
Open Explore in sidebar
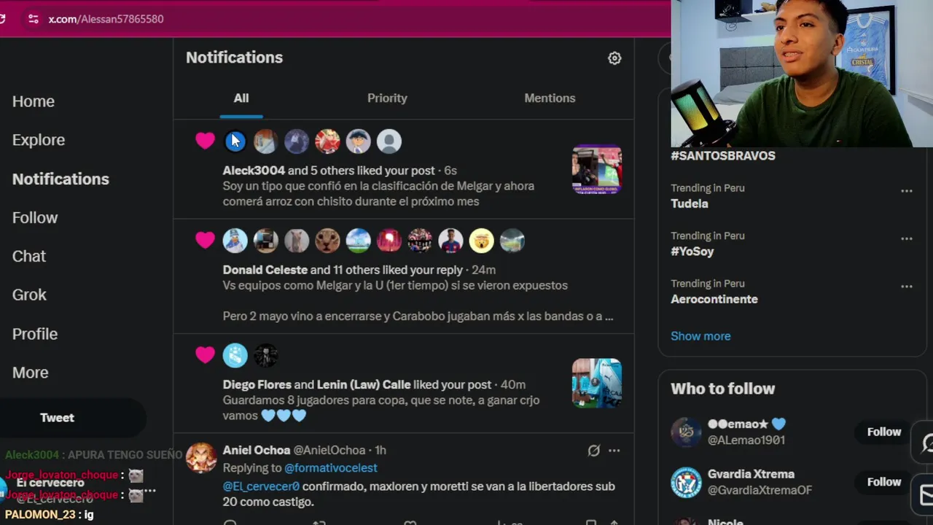[x=39, y=140]
